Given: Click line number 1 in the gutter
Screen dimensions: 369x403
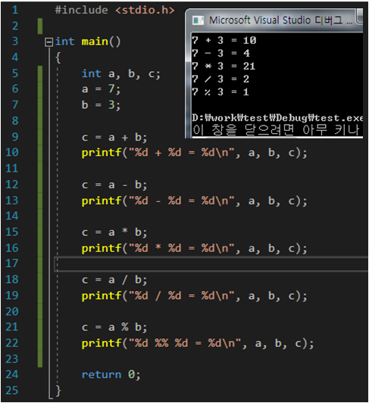Looking at the screenshot, I should point(15,10).
